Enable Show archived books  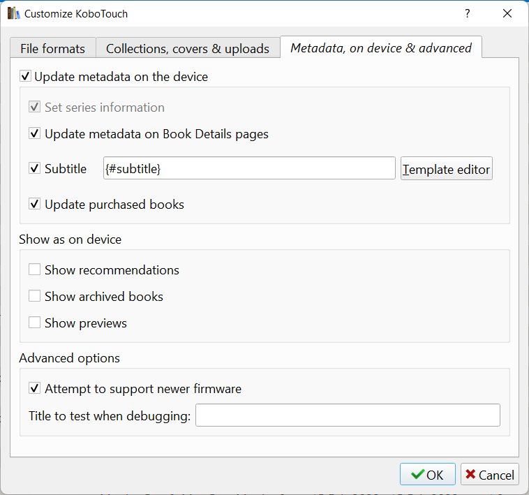point(34,296)
